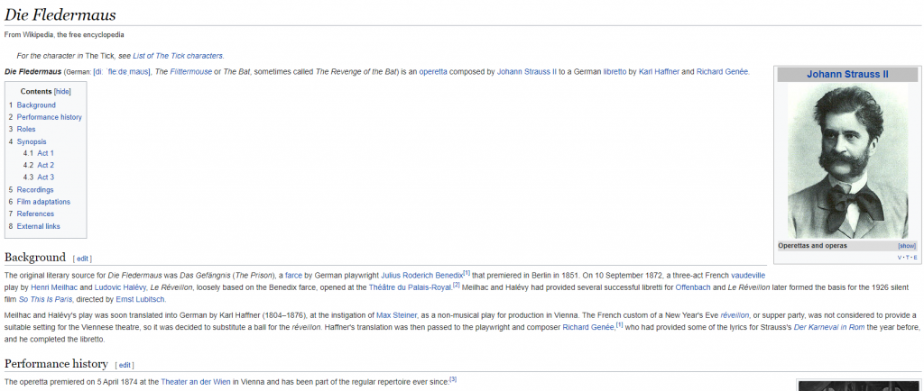Open the Theater an der Wien link
This screenshot has height=391, width=924.
[x=197, y=382]
